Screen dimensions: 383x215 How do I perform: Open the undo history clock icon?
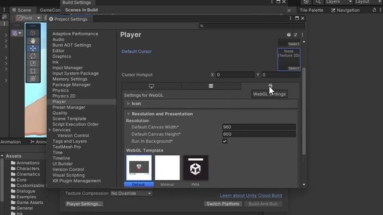point(306,2)
